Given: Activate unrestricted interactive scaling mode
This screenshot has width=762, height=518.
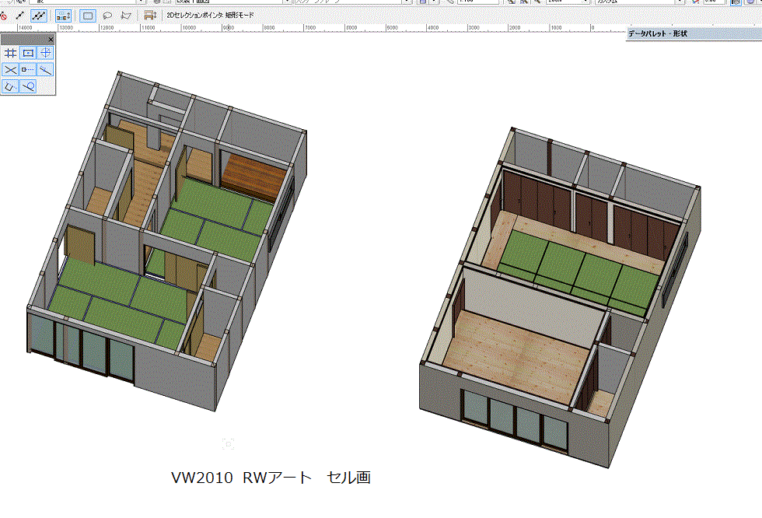Looking at the screenshot, I should coord(39,15).
